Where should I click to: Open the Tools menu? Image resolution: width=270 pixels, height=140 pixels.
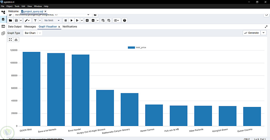pyautogui.click(x=17, y=6)
